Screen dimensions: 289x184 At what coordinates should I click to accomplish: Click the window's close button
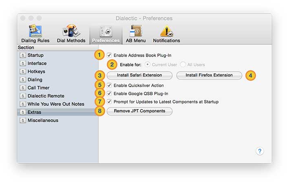point(23,18)
